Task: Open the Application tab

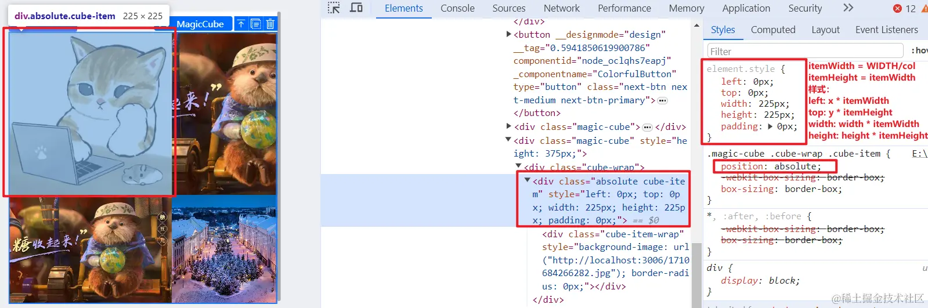Action: [x=746, y=8]
